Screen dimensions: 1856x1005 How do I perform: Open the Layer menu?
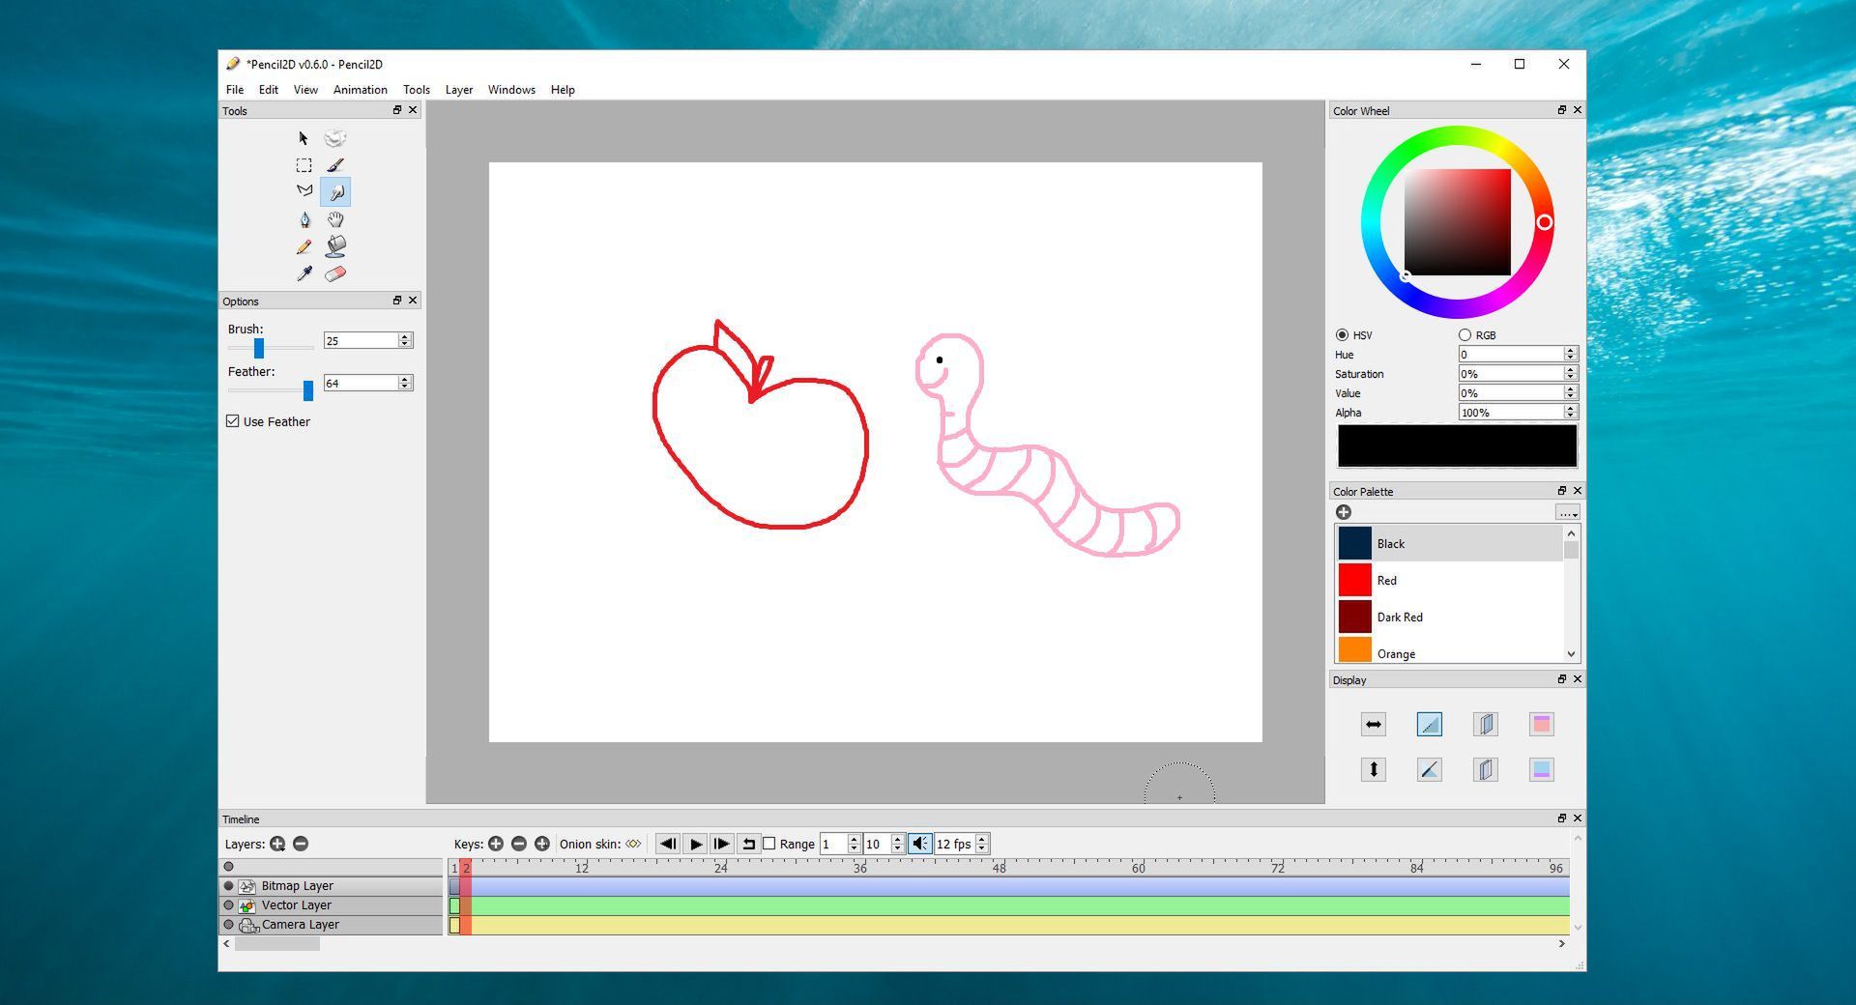pos(458,89)
